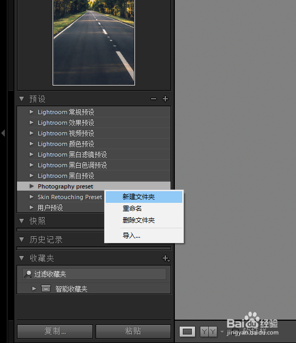The width and height of the screenshot is (296, 343).
Task: Click the 预设 panel title
Action: 37,99
